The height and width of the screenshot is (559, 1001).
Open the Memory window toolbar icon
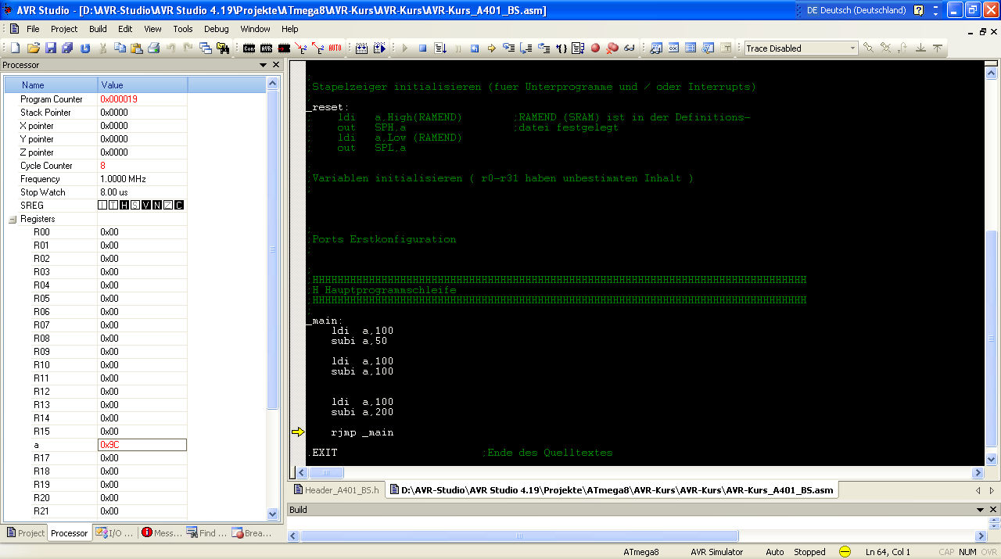click(691, 48)
